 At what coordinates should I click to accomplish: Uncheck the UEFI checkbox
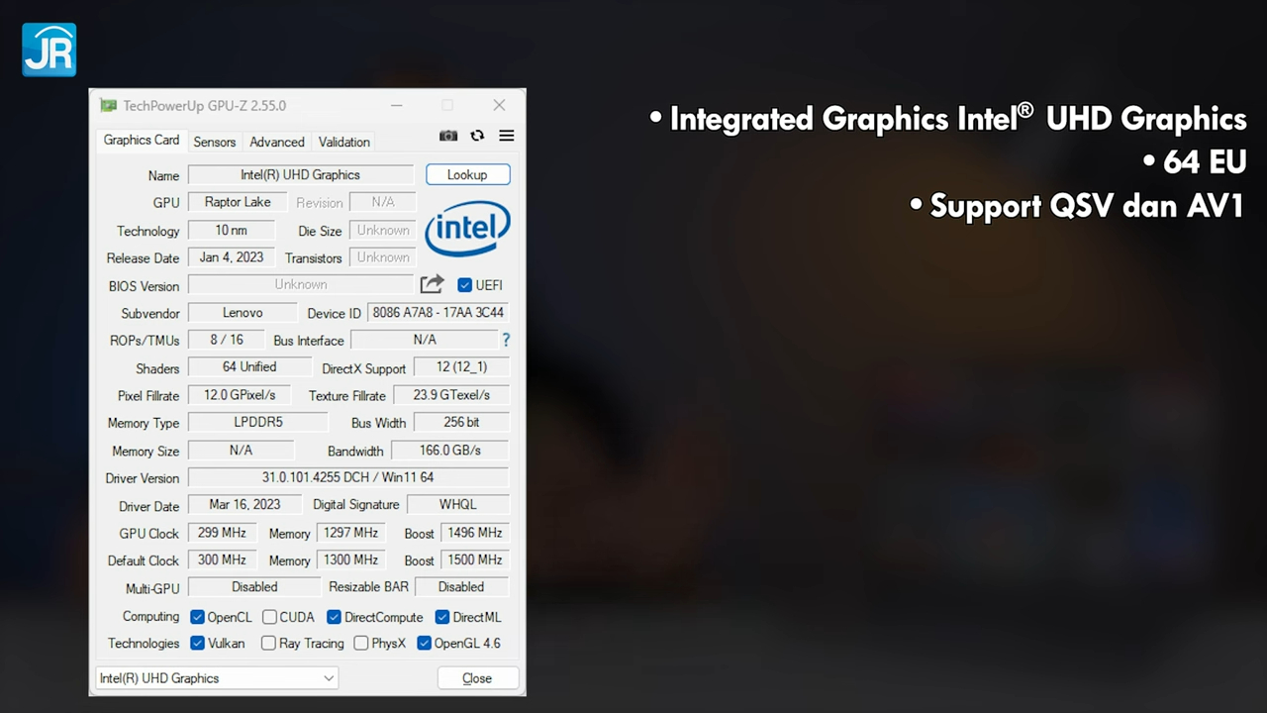(x=464, y=285)
